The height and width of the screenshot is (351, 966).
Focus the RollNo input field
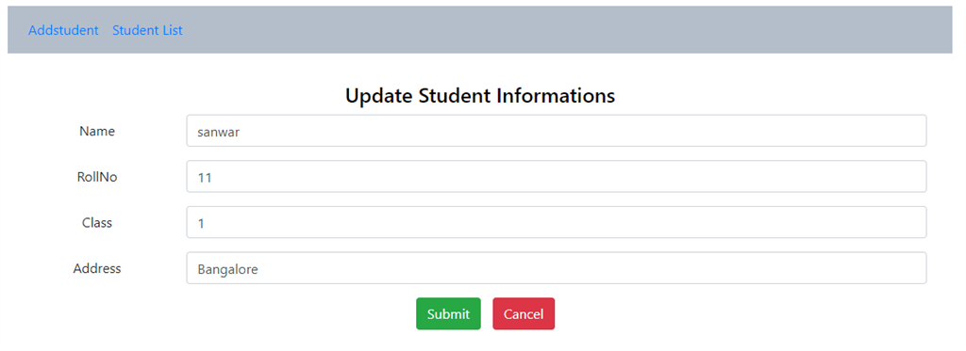[x=557, y=176]
